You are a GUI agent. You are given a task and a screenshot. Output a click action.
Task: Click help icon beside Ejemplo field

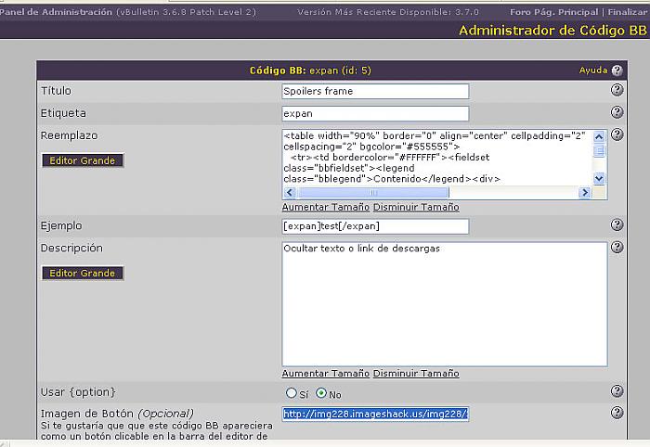pyautogui.click(x=617, y=225)
